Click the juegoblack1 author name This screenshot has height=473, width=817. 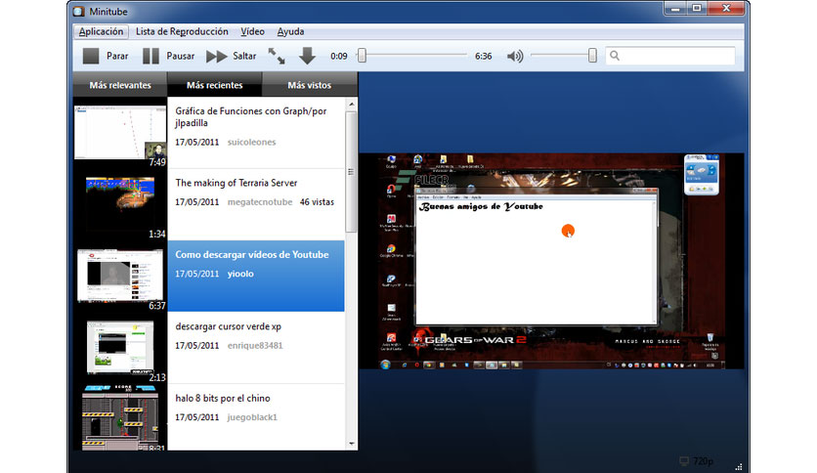click(x=252, y=417)
